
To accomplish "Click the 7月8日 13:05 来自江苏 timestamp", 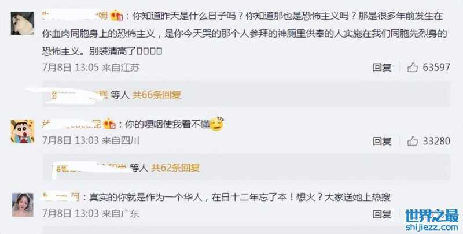I will pos(91,68).
